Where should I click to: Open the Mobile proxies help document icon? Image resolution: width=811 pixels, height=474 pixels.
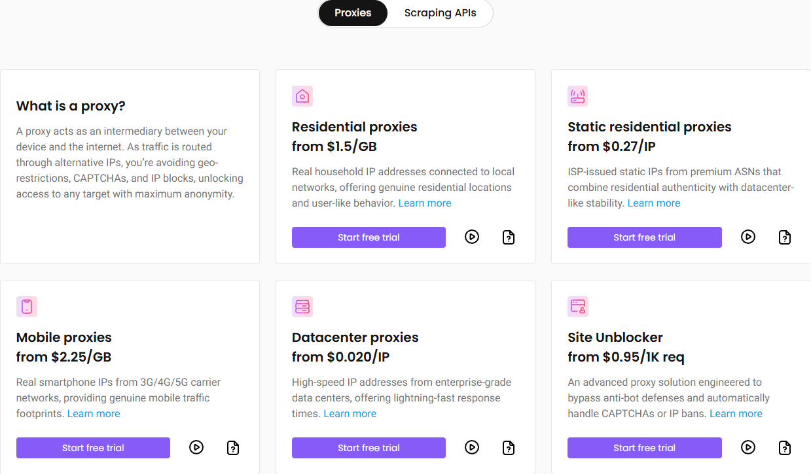point(233,448)
